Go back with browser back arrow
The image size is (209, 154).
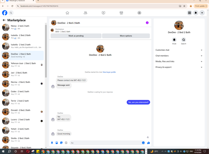[x=3, y=6]
